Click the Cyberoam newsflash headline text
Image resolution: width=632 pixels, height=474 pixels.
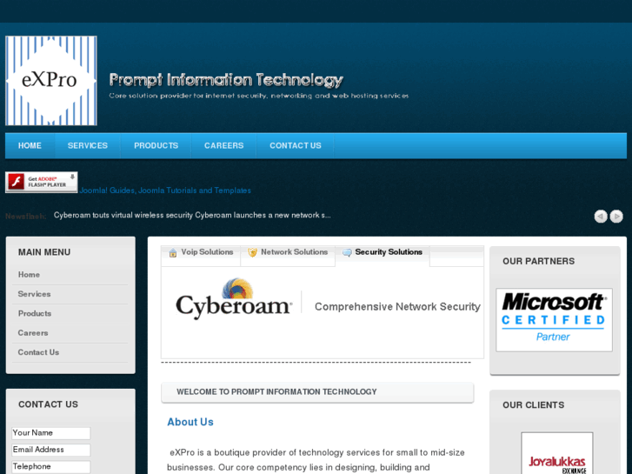[192, 216]
